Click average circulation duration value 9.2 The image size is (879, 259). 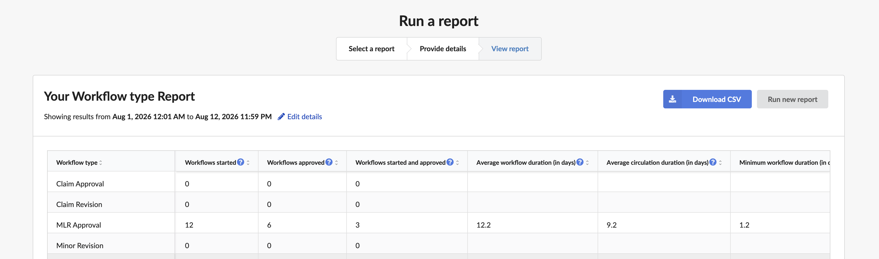tap(611, 225)
